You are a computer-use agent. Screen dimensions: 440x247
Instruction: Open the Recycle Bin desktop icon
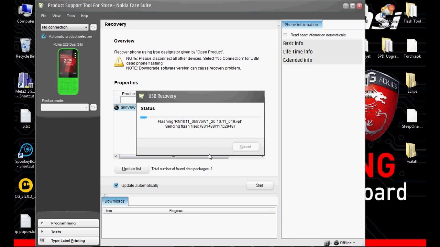(25, 48)
